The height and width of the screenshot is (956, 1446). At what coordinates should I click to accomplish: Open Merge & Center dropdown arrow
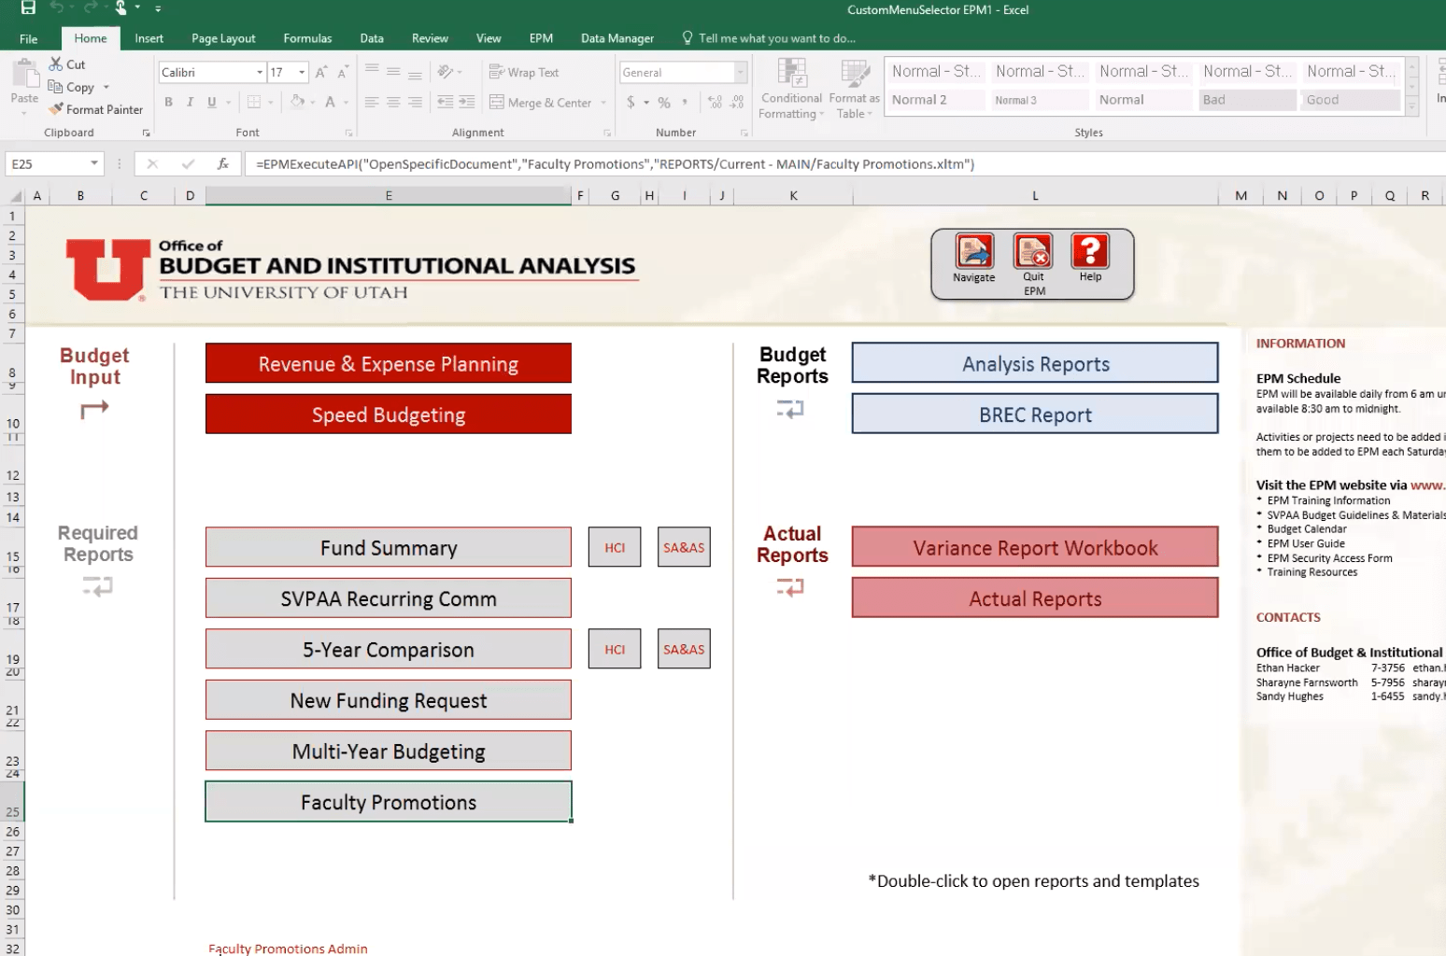click(603, 103)
